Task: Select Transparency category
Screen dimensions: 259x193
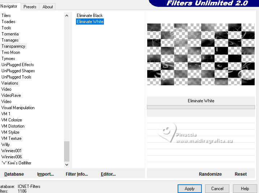Action: pos(13,46)
